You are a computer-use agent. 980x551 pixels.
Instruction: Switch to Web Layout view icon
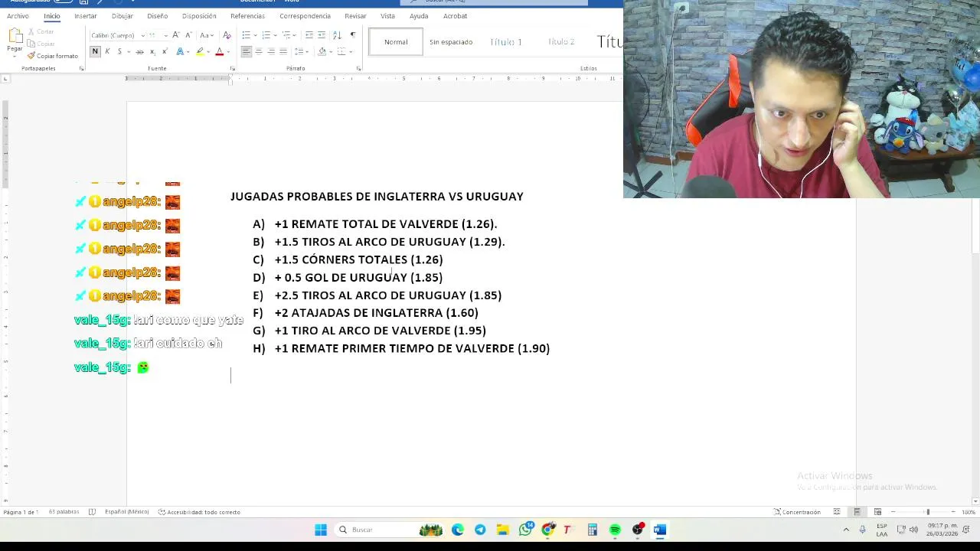coord(877,512)
